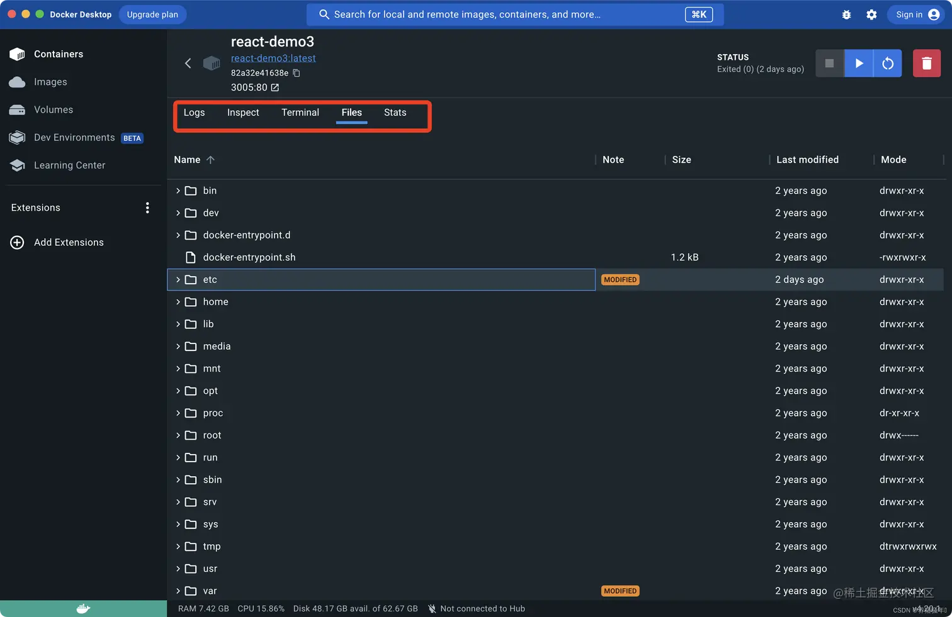Expand the etc folder
The image size is (952, 617).
pyautogui.click(x=178, y=280)
